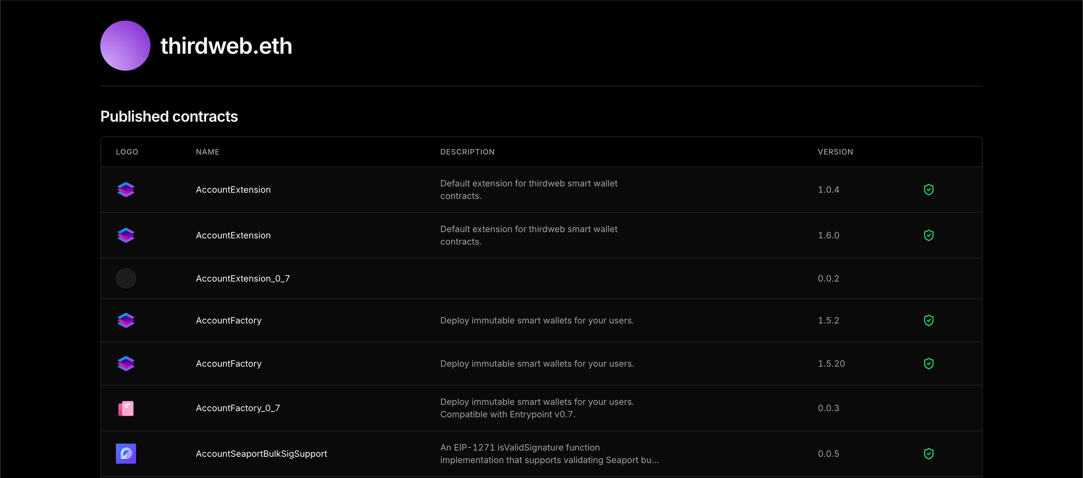Screen dimensions: 1083x478
Task: Click audited shield for AccountFactory 1.5.2
Action: click(x=929, y=321)
